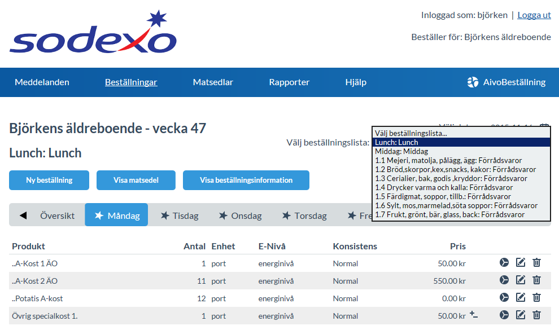Click product name ..A-Kost 1 ÄO
The image size is (559, 330).
pos(34,263)
